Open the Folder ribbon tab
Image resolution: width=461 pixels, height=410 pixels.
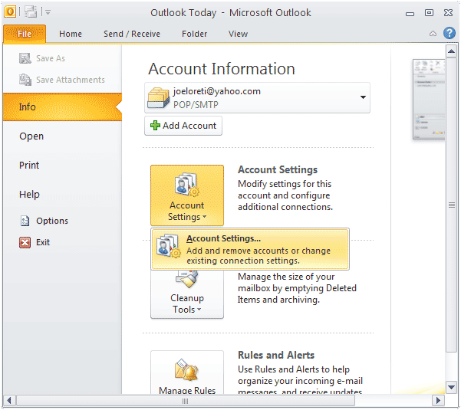(194, 34)
